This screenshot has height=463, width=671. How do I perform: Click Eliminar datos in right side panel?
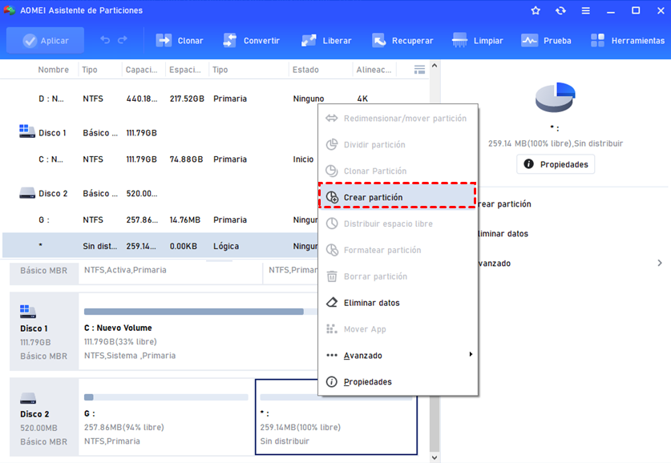(503, 233)
